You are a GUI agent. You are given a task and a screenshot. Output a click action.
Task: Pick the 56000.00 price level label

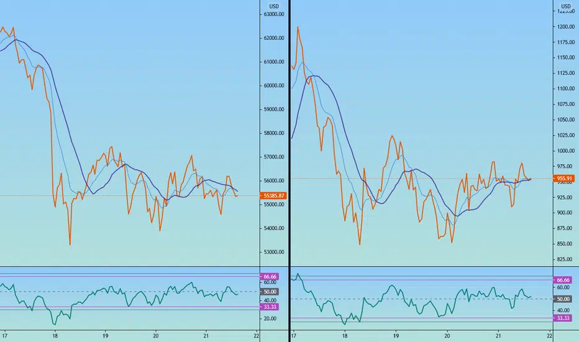[274, 181]
